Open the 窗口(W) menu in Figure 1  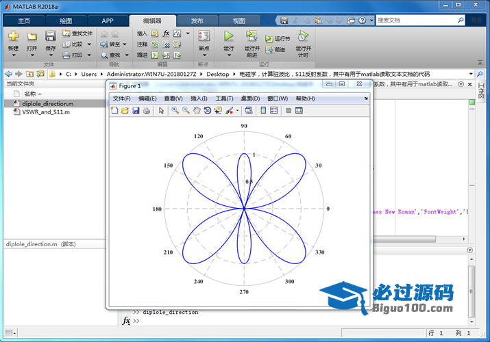[278, 98]
